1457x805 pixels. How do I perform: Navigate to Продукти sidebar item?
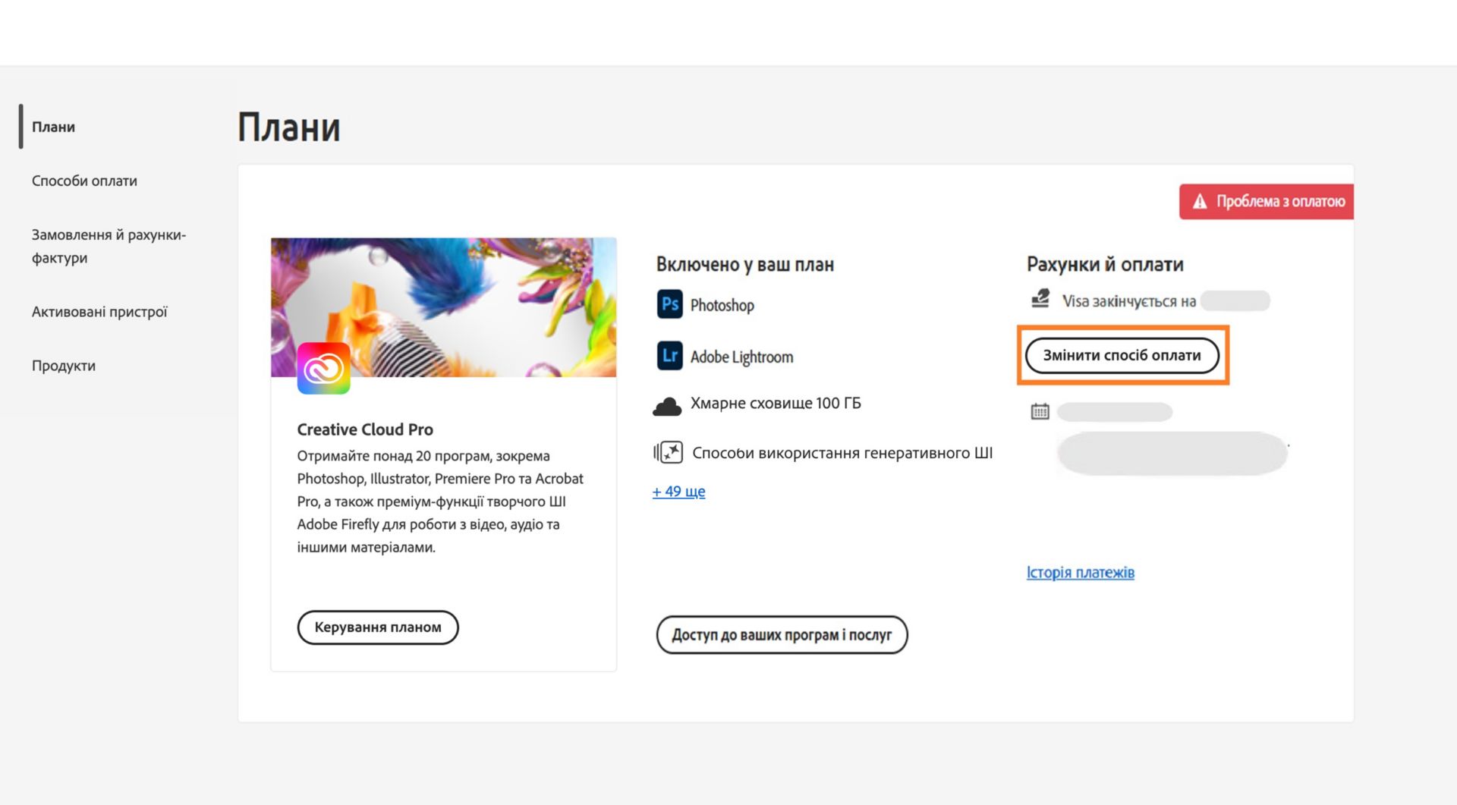tap(64, 366)
